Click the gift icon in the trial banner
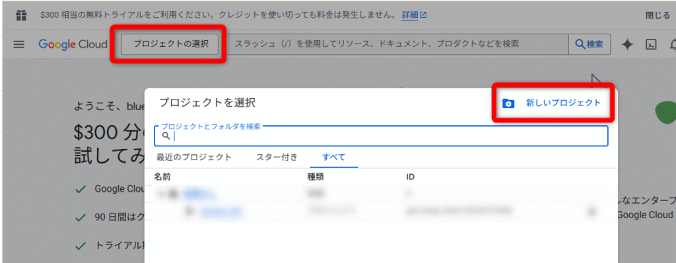 [20, 15]
